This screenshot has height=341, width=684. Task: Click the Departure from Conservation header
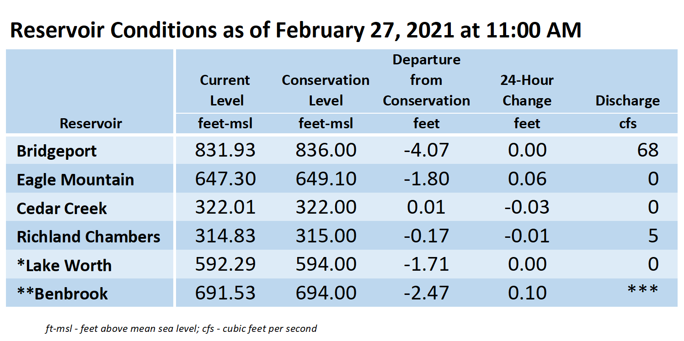[x=427, y=80]
